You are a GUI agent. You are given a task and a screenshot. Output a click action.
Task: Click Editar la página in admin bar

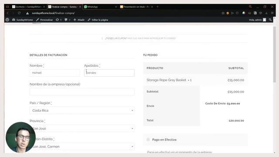click(98, 20)
